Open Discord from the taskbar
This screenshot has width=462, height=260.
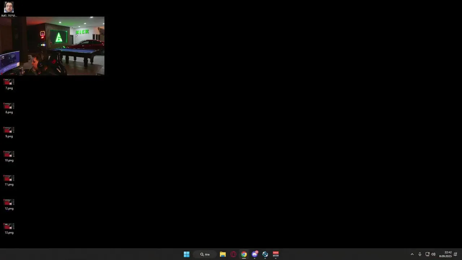coord(254,254)
